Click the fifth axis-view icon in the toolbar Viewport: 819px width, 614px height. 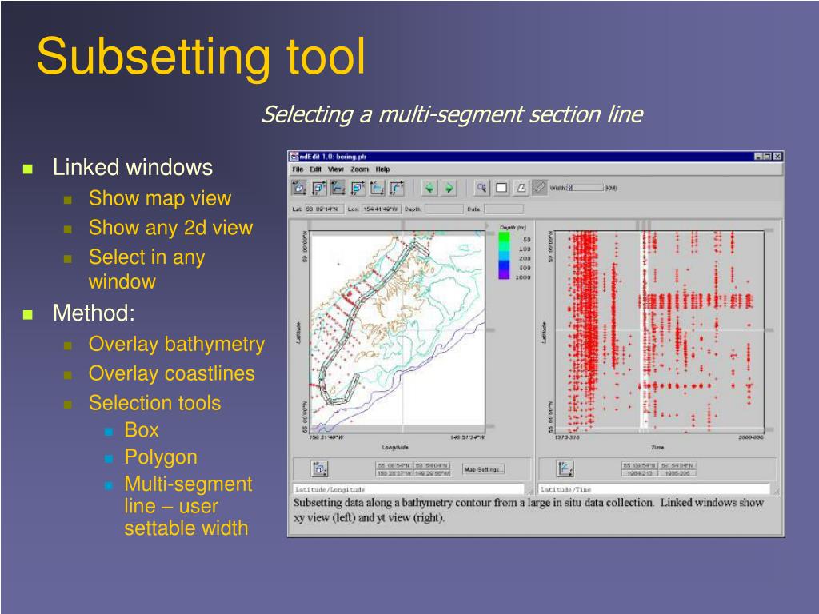(x=378, y=188)
